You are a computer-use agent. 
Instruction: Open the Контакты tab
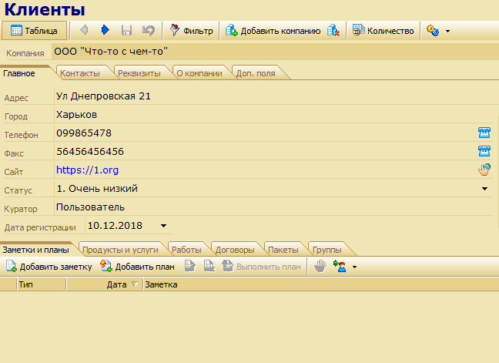point(80,73)
